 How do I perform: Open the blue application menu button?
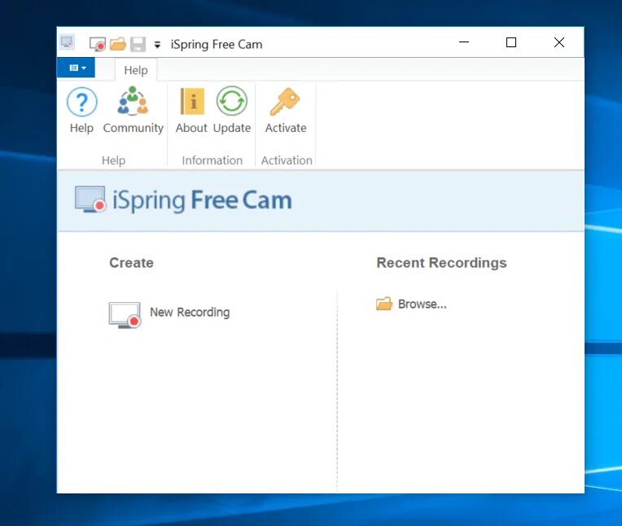[77, 68]
